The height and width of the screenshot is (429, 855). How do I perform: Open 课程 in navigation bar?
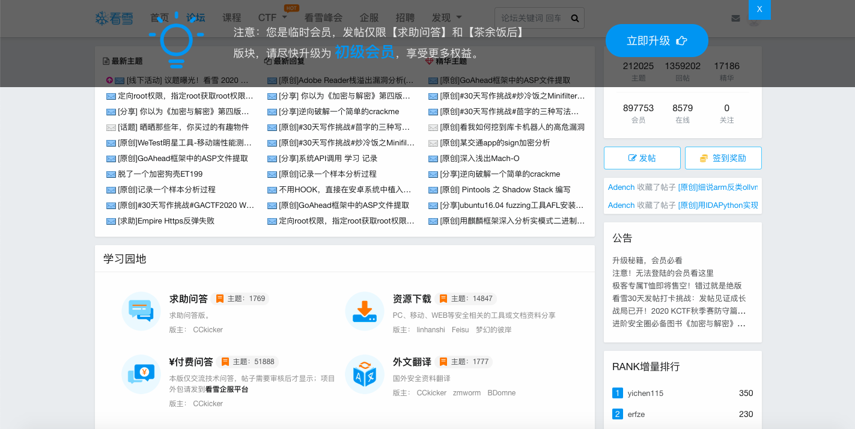click(231, 18)
